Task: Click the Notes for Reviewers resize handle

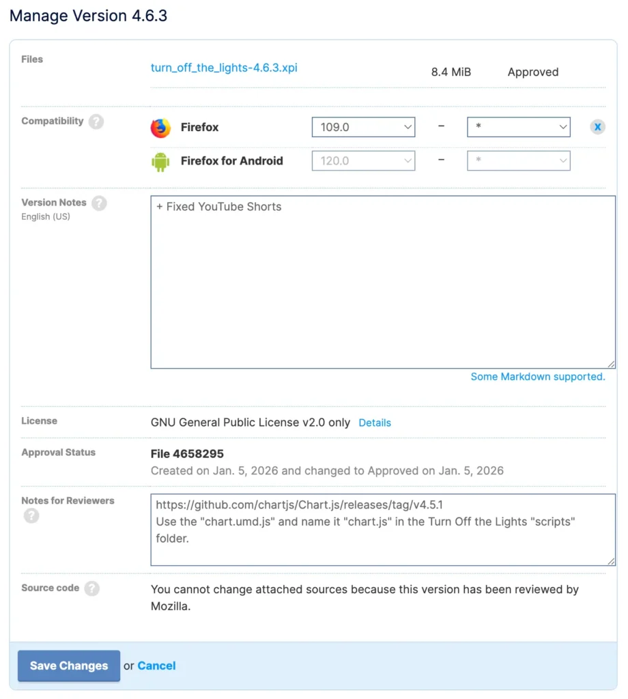Action: 611,561
